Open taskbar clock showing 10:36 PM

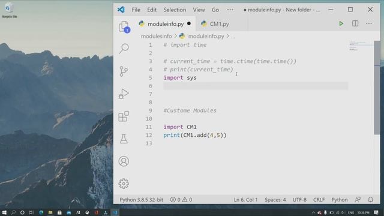tap(363, 212)
